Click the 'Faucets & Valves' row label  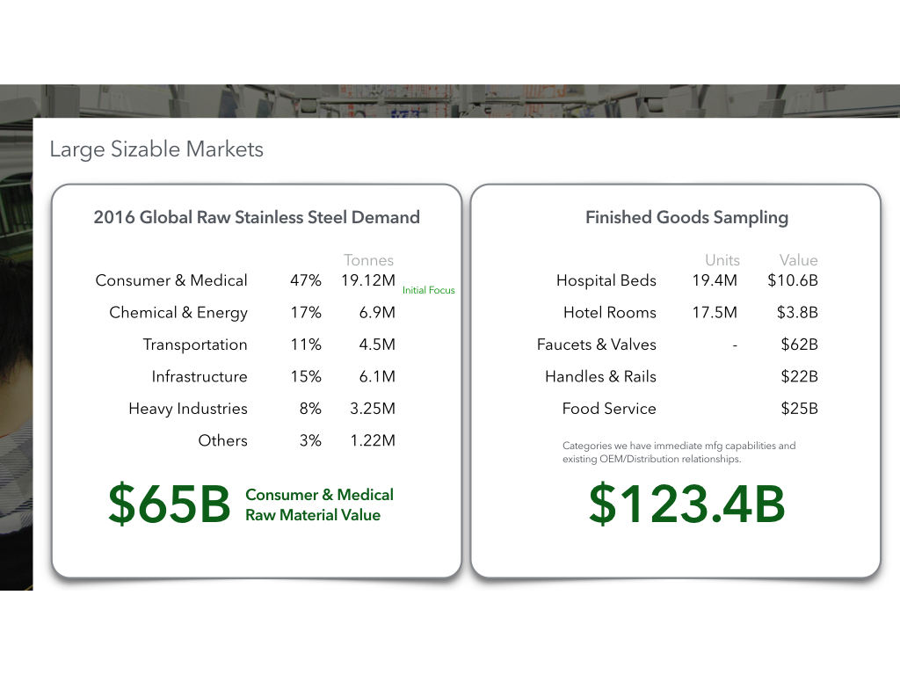coord(597,345)
